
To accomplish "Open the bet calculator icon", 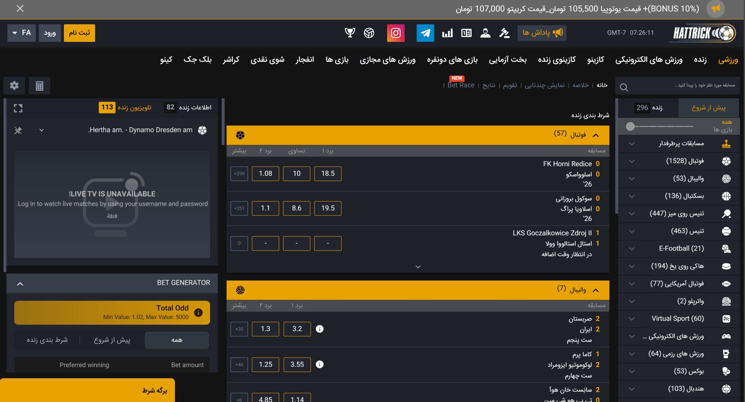I will 39,86.
